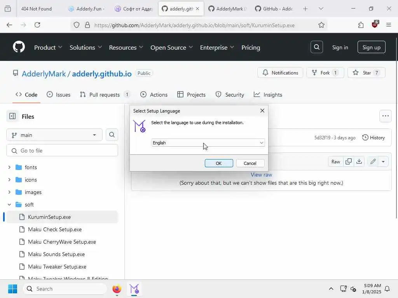Click the Notifications button

click(280, 73)
